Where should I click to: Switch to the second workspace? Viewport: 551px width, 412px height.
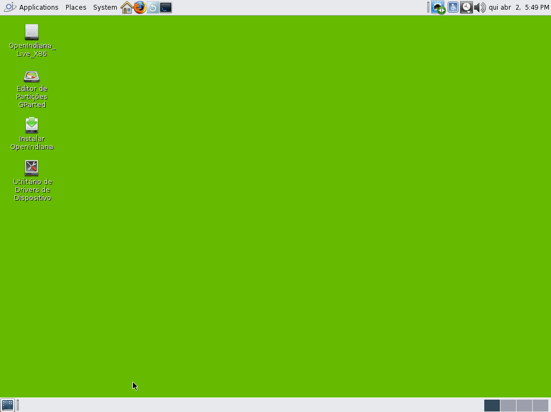[x=508, y=406]
